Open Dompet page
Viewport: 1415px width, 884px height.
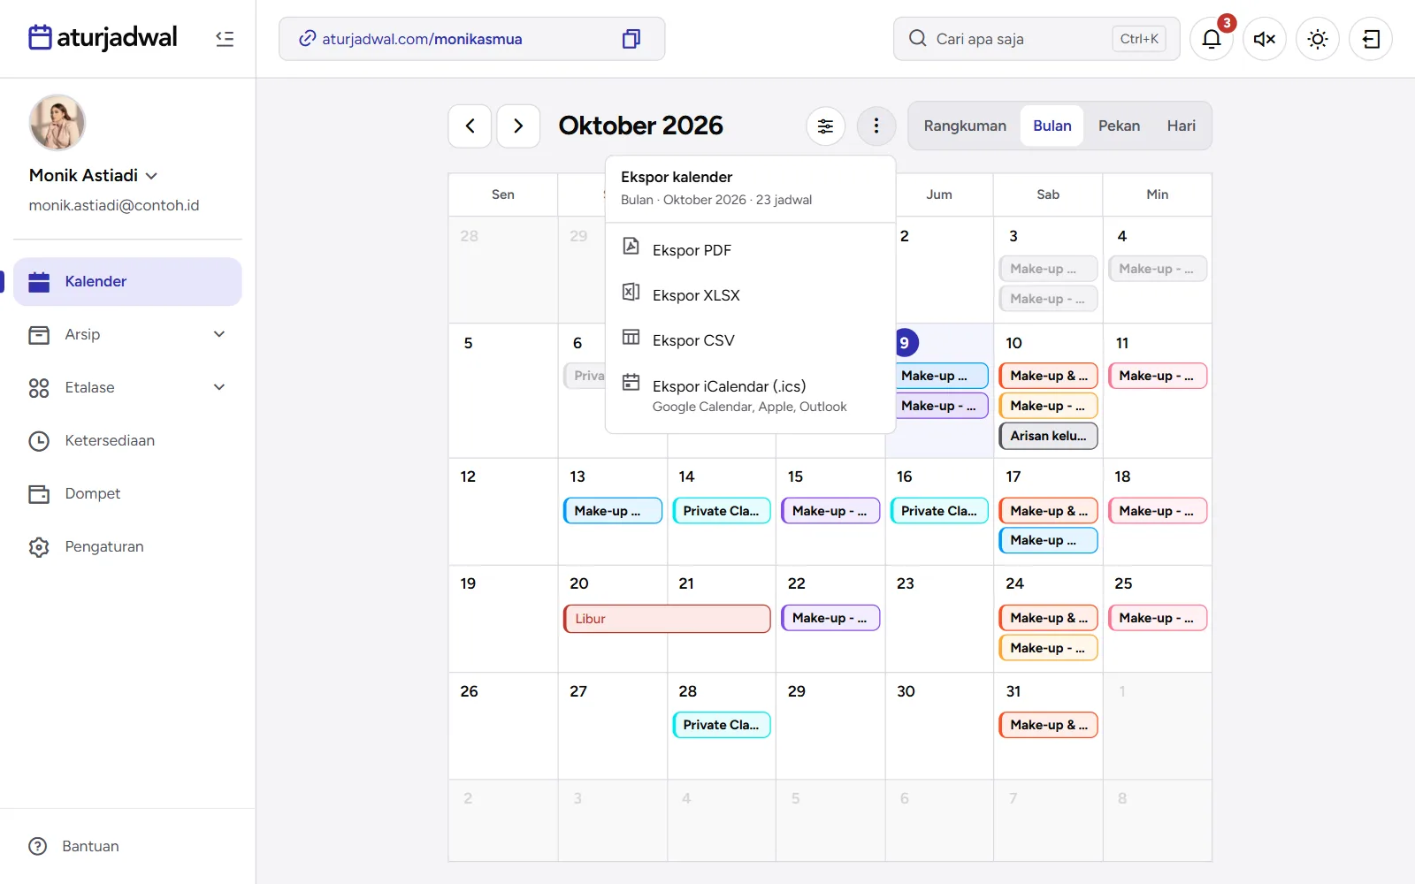pyautogui.click(x=127, y=493)
